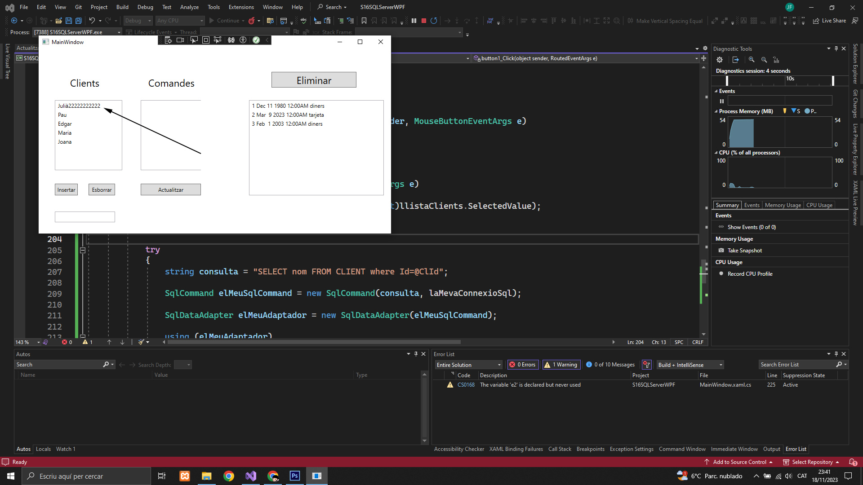The height and width of the screenshot is (485, 863).
Task: Open the Build + IntelliSense dropdown
Action: pyautogui.click(x=690, y=365)
